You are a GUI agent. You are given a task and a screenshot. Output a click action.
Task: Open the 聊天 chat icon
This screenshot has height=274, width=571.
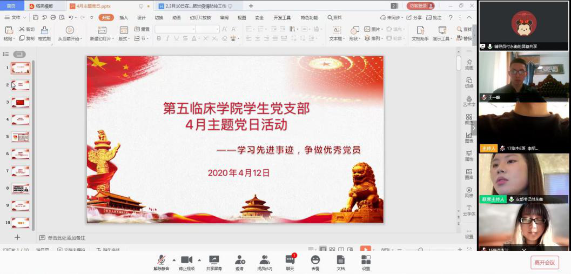point(290,262)
